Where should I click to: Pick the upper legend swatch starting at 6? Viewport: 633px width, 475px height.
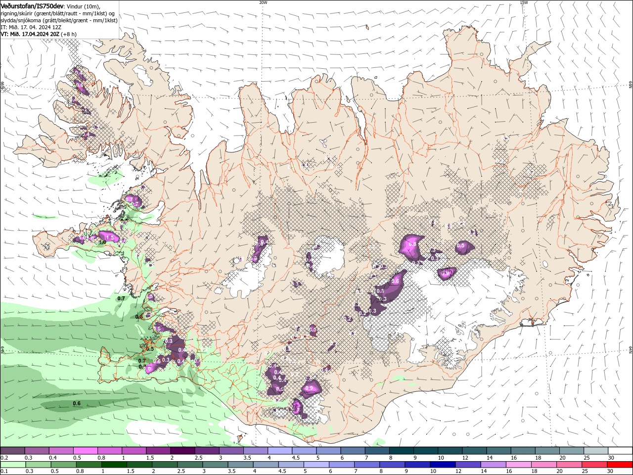(x=353, y=451)
